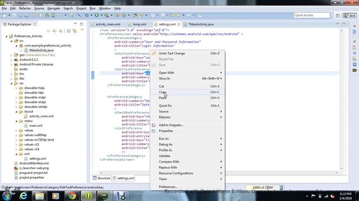Click the editor vertical scrollbar
The image size is (359, 201).
[x=342, y=99]
